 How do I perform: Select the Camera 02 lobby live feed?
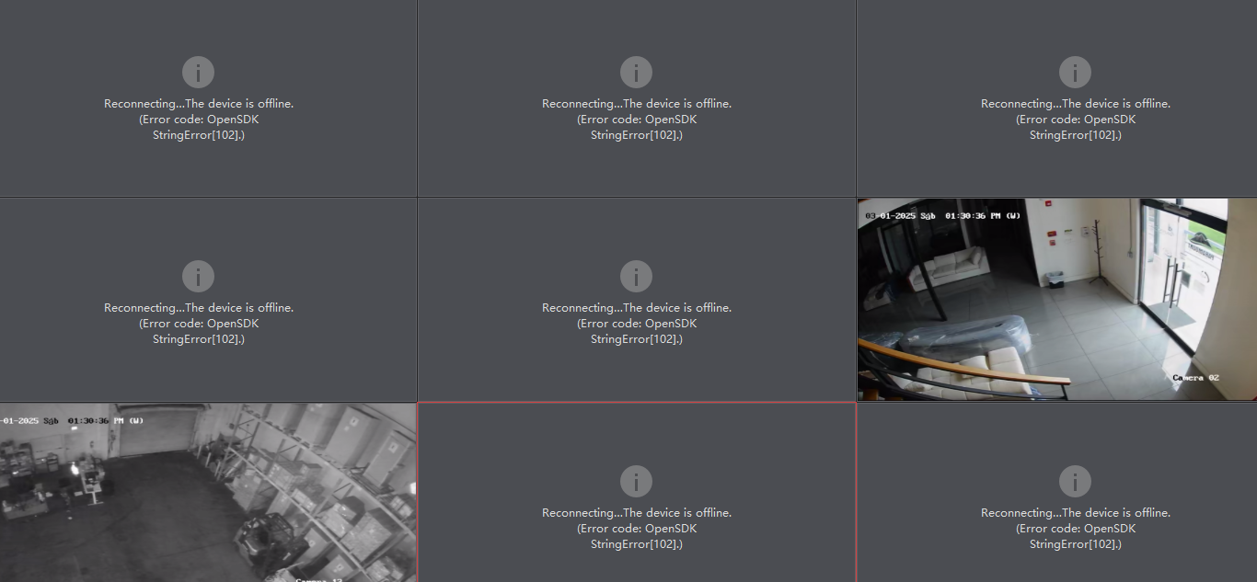coord(1056,300)
